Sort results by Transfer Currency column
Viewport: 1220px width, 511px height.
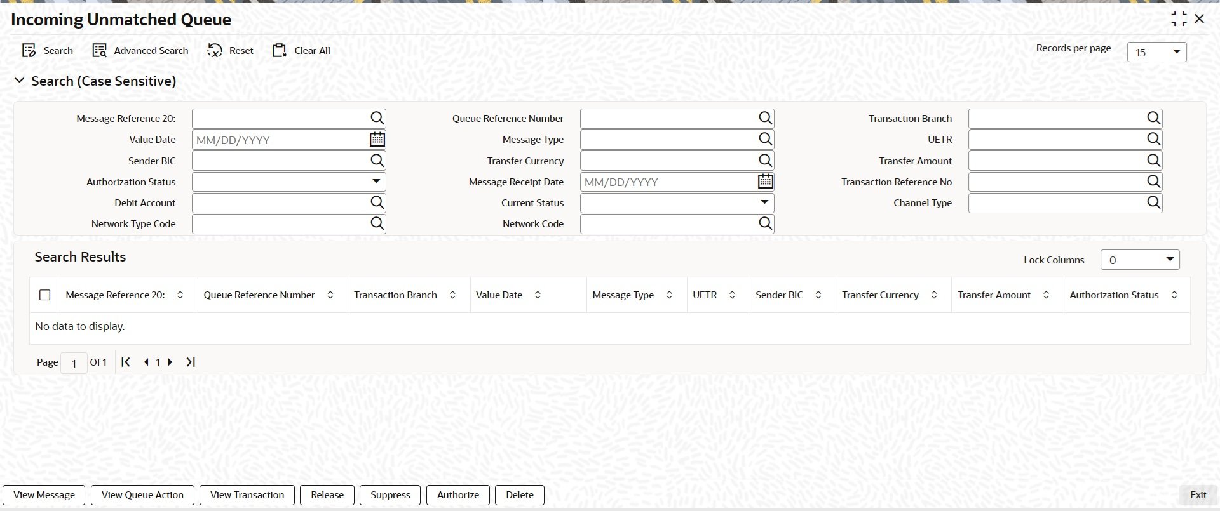click(935, 295)
